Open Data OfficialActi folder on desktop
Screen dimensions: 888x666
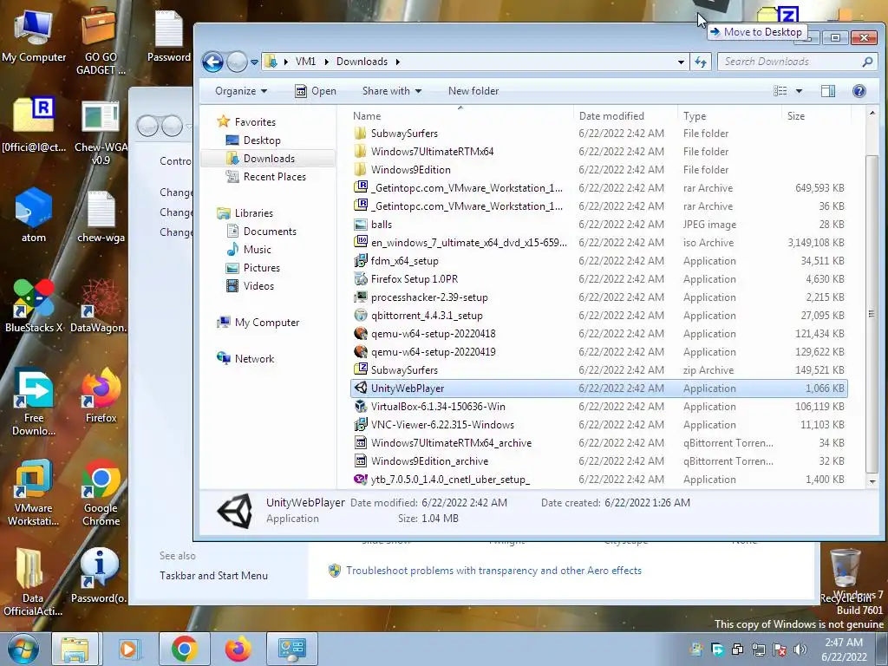pos(33,582)
